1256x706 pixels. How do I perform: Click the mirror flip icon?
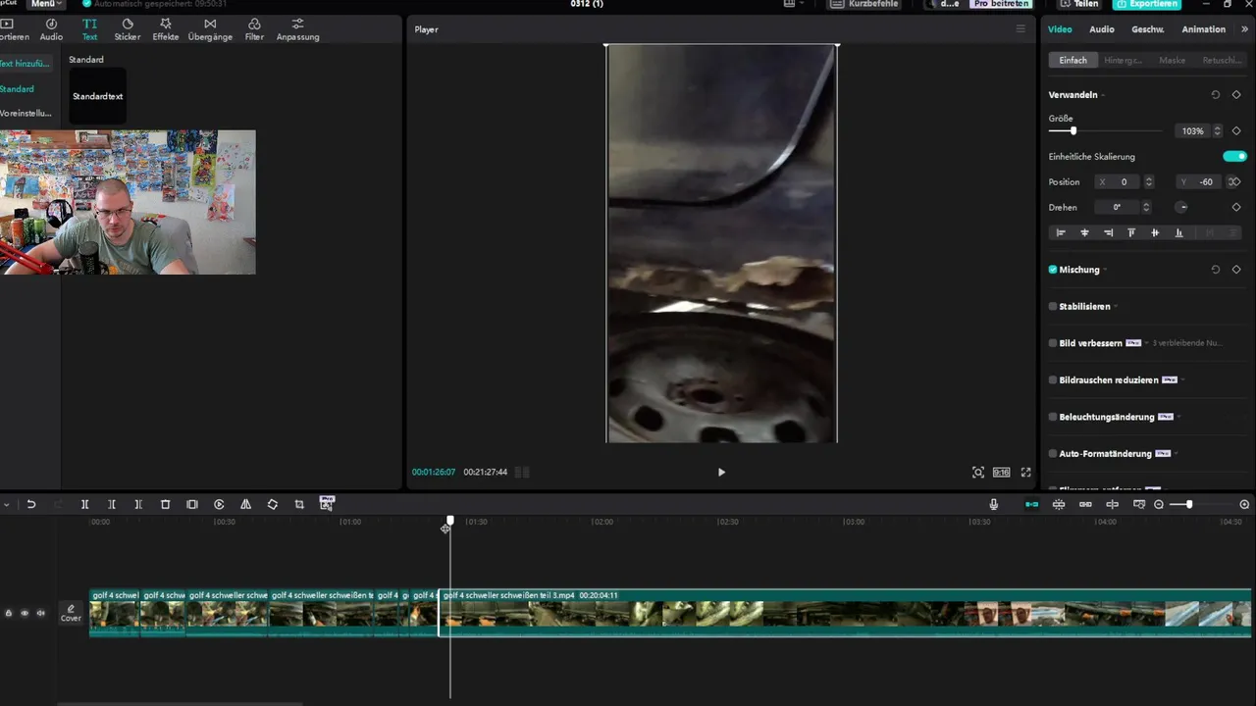click(x=245, y=504)
